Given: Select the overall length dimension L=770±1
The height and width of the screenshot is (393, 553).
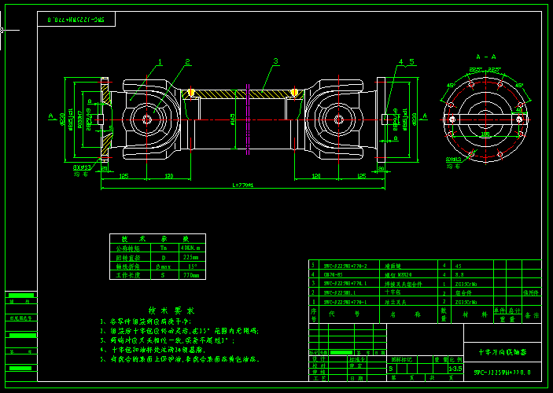Looking at the screenshot, I should [242, 185].
